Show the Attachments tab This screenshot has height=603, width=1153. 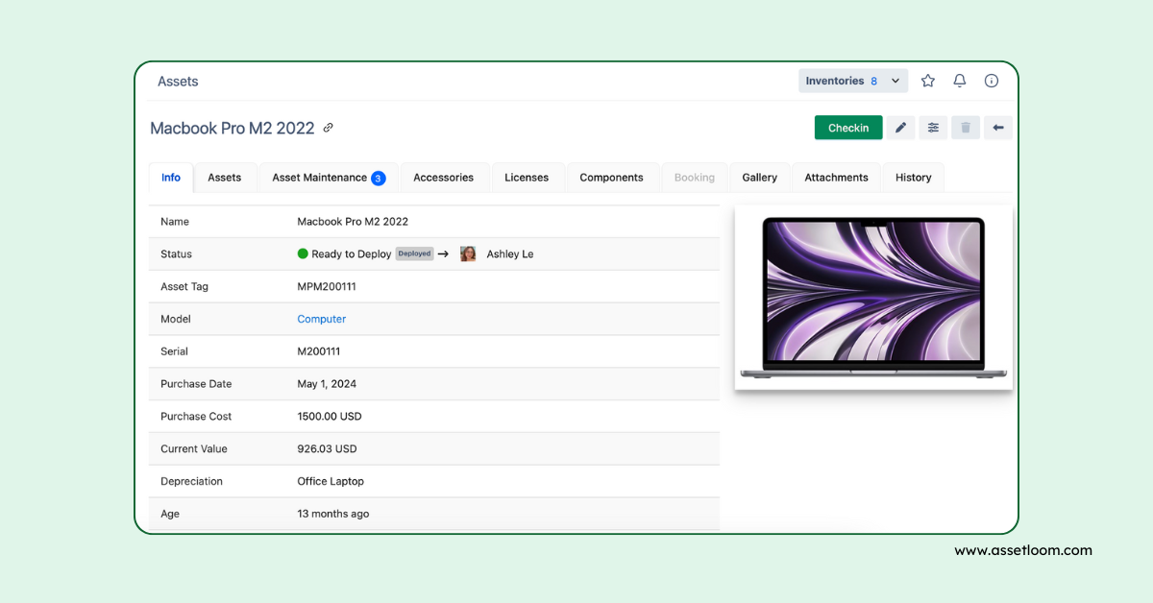[x=837, y=178]
